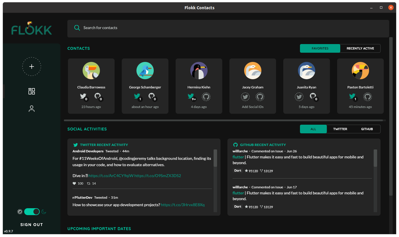Open the flutter repository link
The width and height of the screenshot is (399, 237).
[238, 157]
